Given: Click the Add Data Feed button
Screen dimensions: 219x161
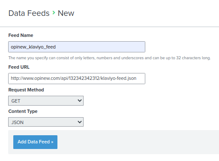Looking at the screenshot, I should point(35,142).
